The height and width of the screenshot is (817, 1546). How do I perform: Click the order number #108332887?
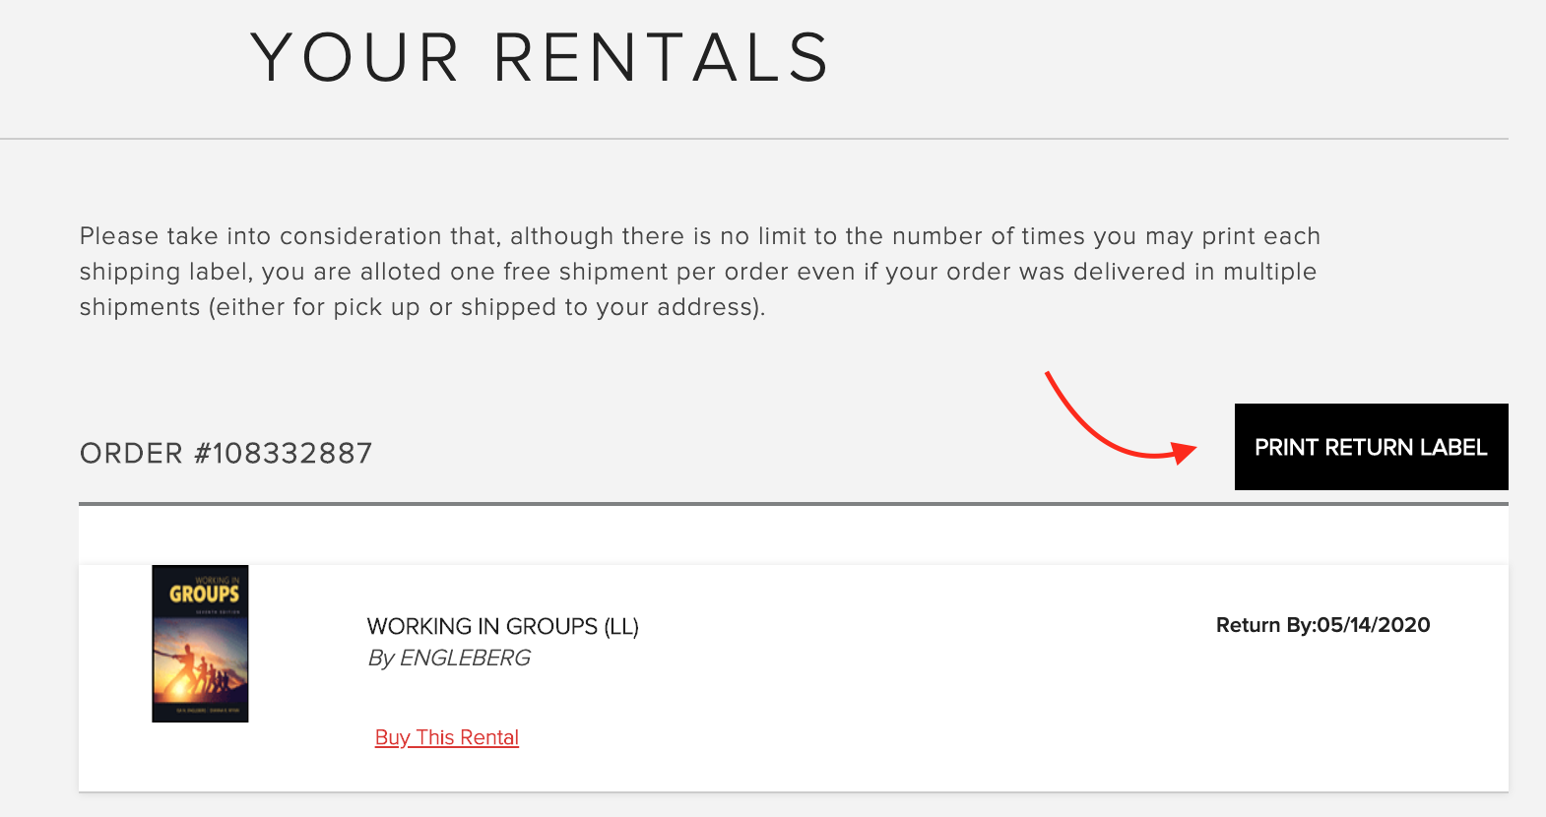coord(284,454)
